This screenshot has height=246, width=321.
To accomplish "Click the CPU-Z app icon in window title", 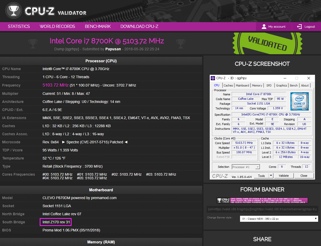I will 213,78.
